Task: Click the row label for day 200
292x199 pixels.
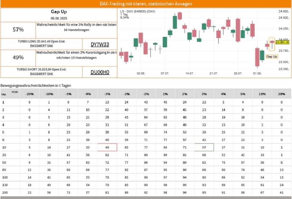Action: tap(5, 192)
